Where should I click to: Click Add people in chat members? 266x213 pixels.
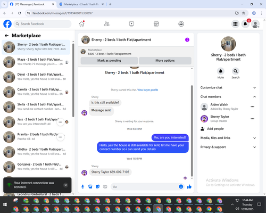tap(212, 129)
